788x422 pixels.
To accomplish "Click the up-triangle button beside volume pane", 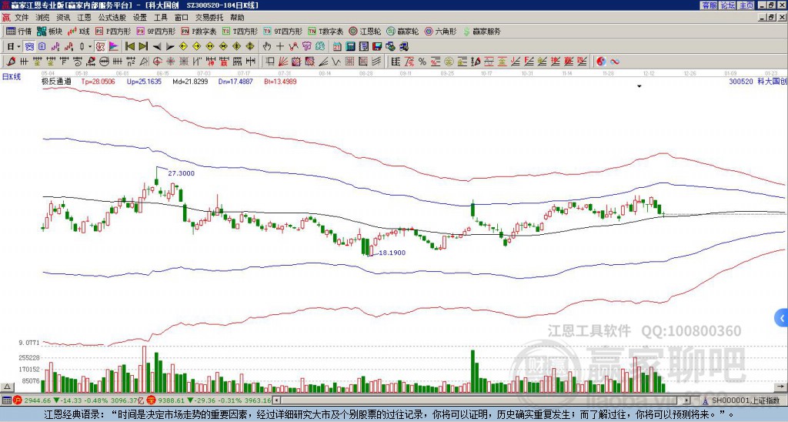I will 7,387.
